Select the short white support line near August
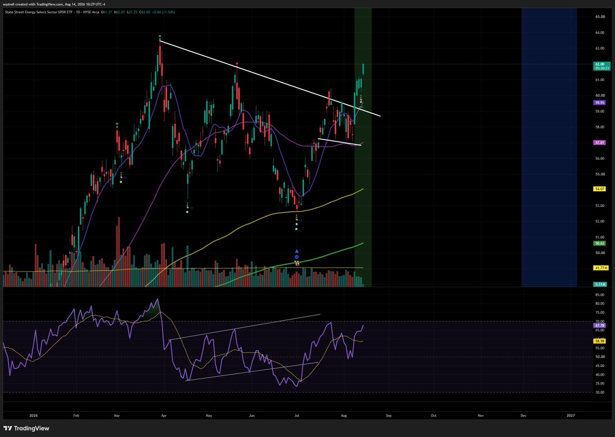Image resolution: width=615 pixels, height=437 pixels. pyautogui.click(x=340, y=142)
